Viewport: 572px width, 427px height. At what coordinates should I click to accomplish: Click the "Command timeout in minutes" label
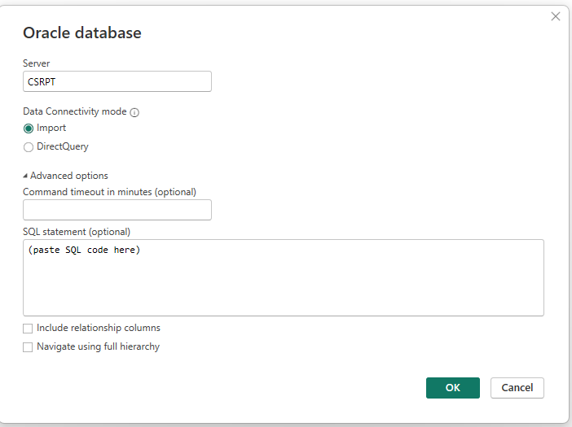tap(109, 192)
